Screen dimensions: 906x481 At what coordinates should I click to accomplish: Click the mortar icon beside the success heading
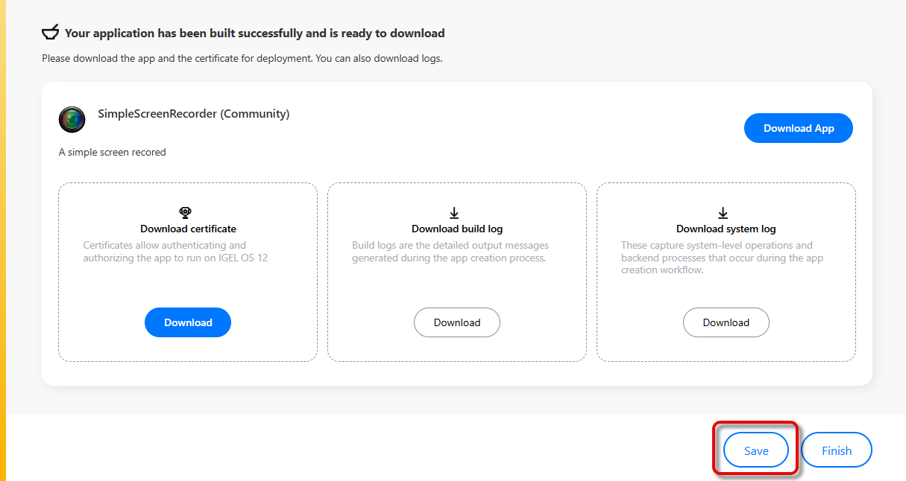(x=51, y=33)
